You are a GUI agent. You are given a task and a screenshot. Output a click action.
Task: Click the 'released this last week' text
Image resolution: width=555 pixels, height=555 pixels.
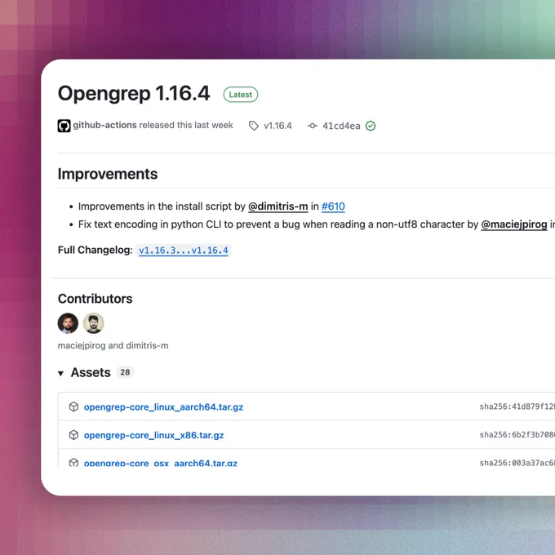click(186, 125)
